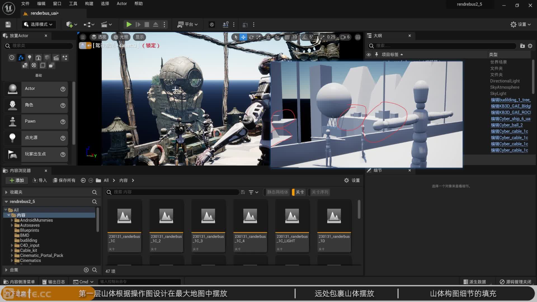Select the Lights bulb category icon
The image size is (537, 302).
[29, 58]
